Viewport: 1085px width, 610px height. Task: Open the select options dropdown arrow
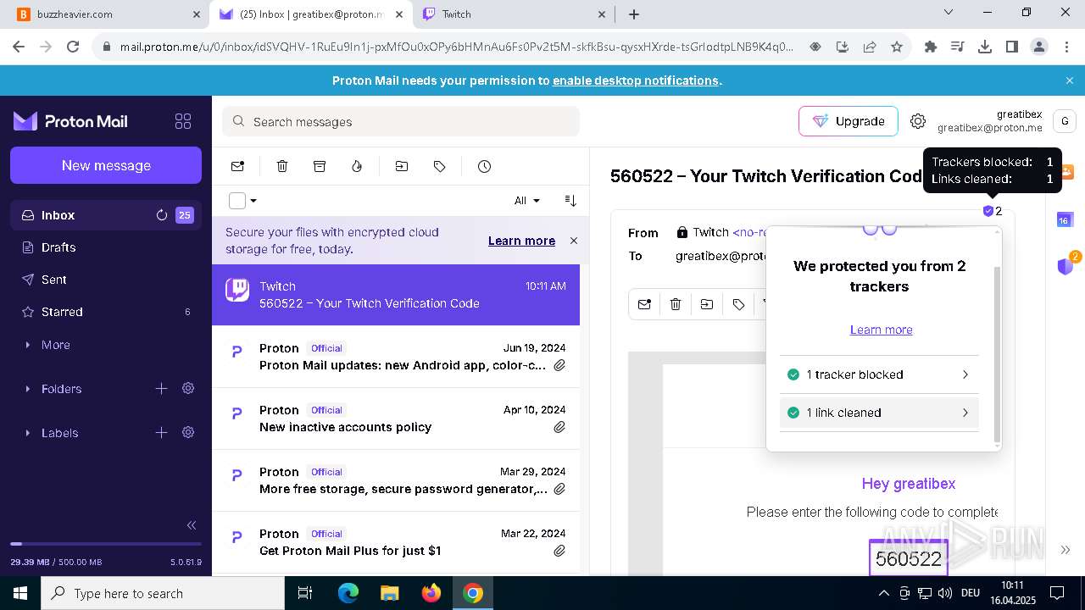coord(253,201)
